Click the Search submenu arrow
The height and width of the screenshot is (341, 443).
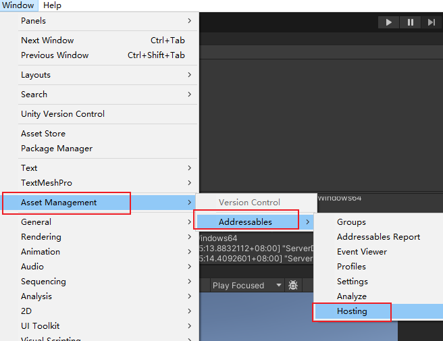190,95
